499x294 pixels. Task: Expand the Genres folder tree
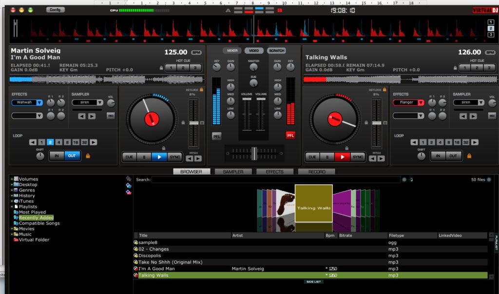tap(11, 190)
